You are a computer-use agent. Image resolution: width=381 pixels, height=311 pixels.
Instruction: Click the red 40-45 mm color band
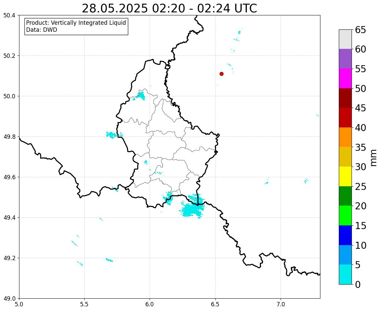pyautogui.click(x=345, y=118)
